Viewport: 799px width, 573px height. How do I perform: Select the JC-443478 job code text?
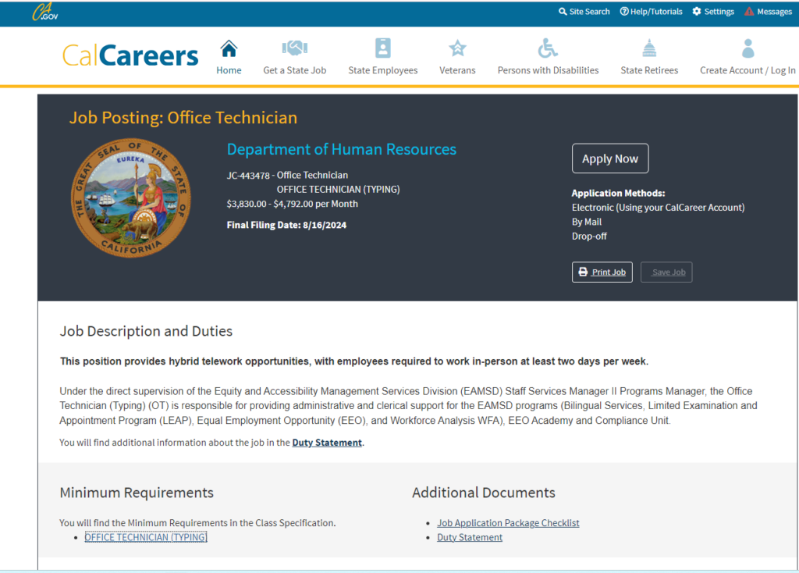coord(248,176)
